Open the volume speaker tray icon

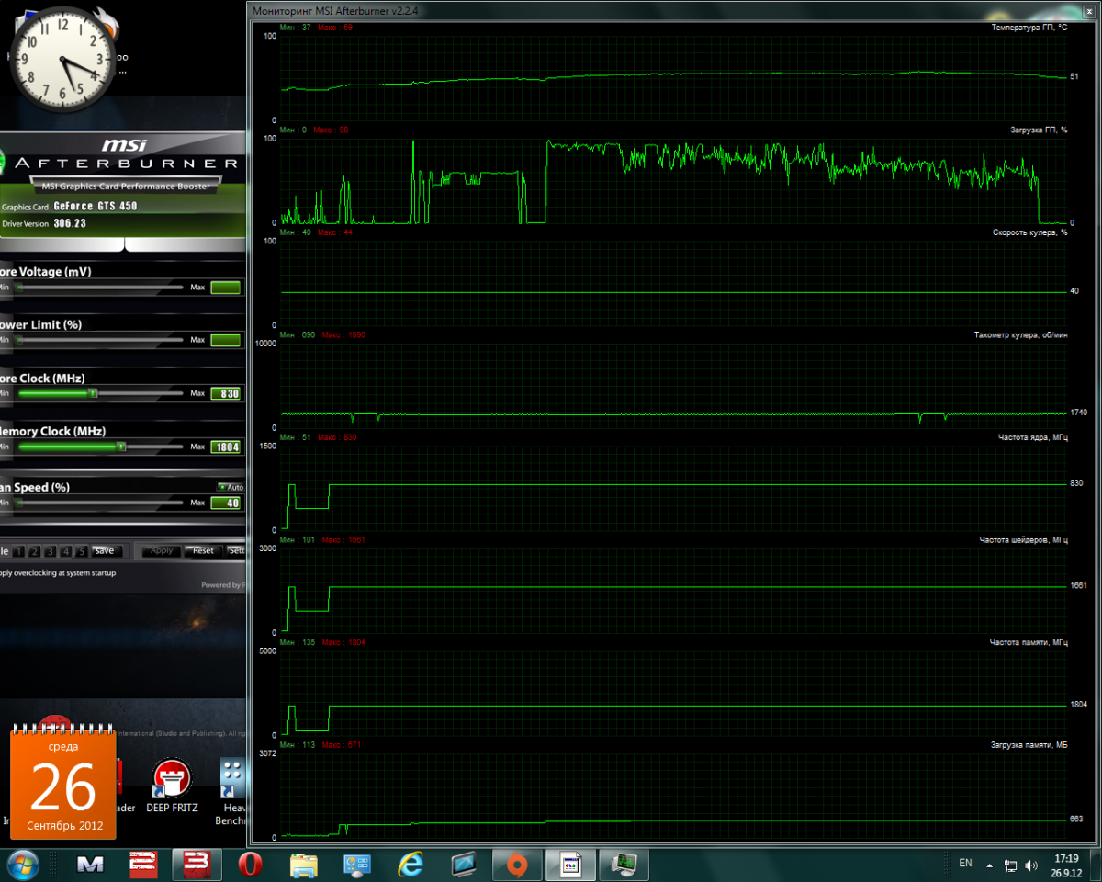[1033, 865]
